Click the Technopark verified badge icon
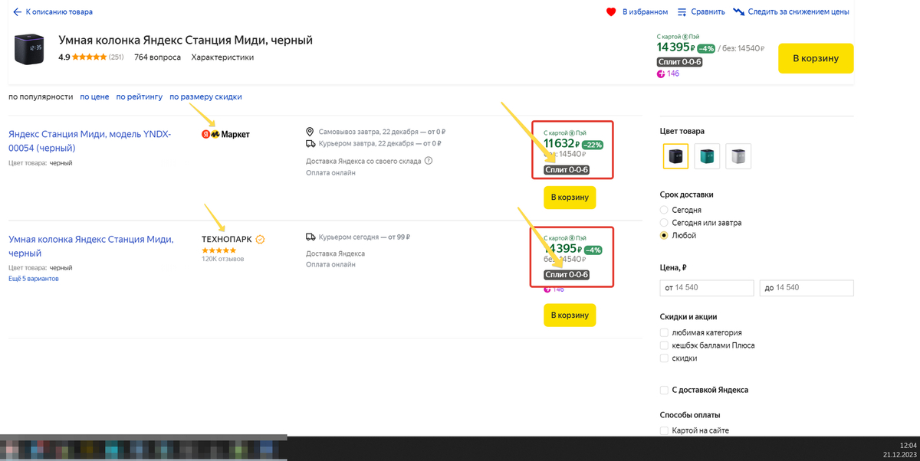This screenshot has width=920, height=461. (x=261, y=240)
